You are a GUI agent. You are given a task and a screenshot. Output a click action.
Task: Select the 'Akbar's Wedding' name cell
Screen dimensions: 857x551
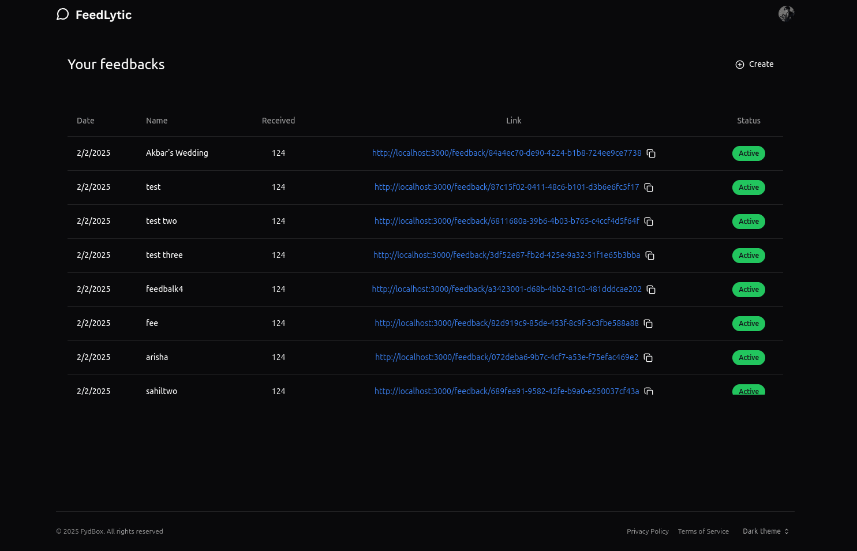pos(177,153)
